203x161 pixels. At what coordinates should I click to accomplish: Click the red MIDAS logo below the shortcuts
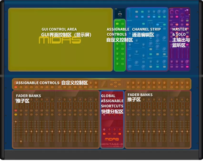coord(112,139)
